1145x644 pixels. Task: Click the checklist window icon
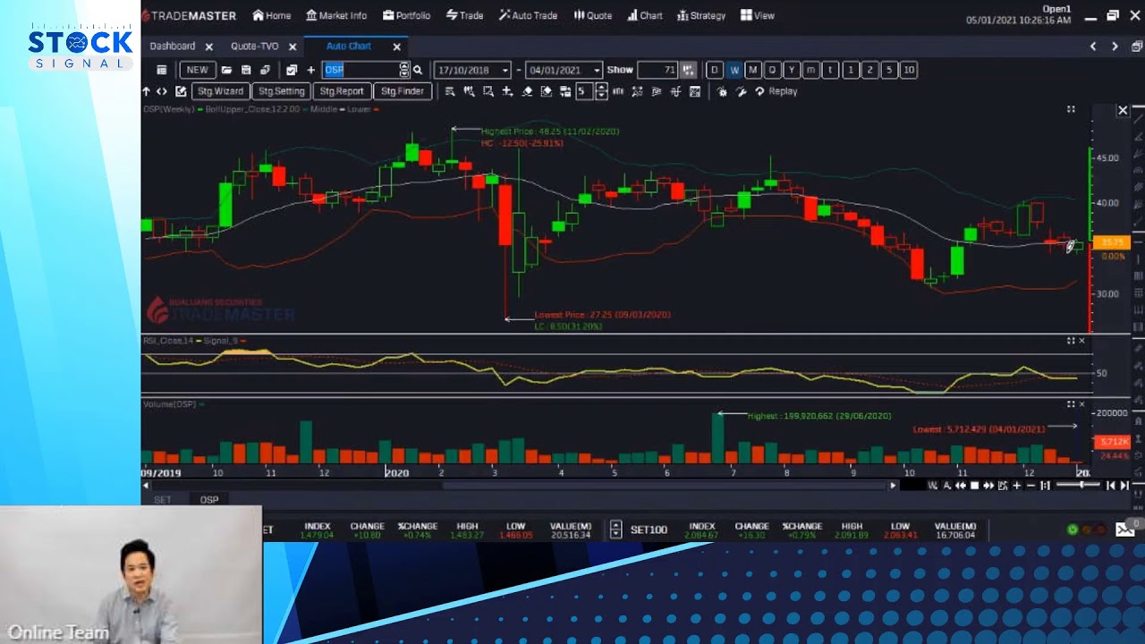click(x=292, y=70)
